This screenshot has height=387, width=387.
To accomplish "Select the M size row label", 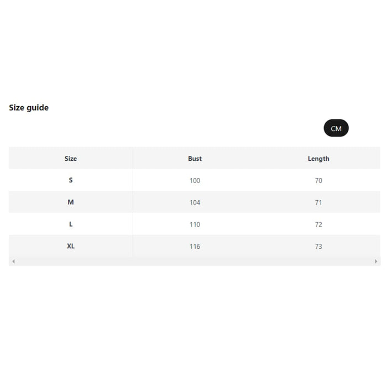I will 71,202.
